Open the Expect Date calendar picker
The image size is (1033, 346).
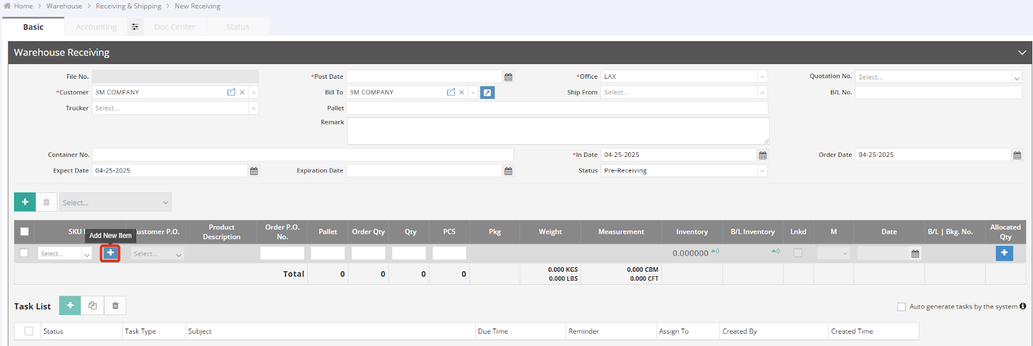click(254, 171)
